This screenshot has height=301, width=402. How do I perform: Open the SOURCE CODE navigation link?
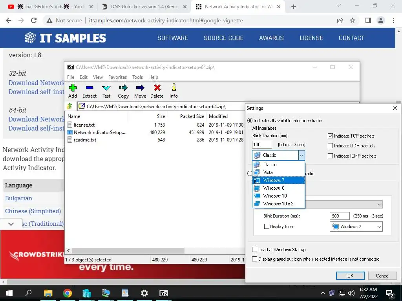pyautogui.click(x=223, y=38)
